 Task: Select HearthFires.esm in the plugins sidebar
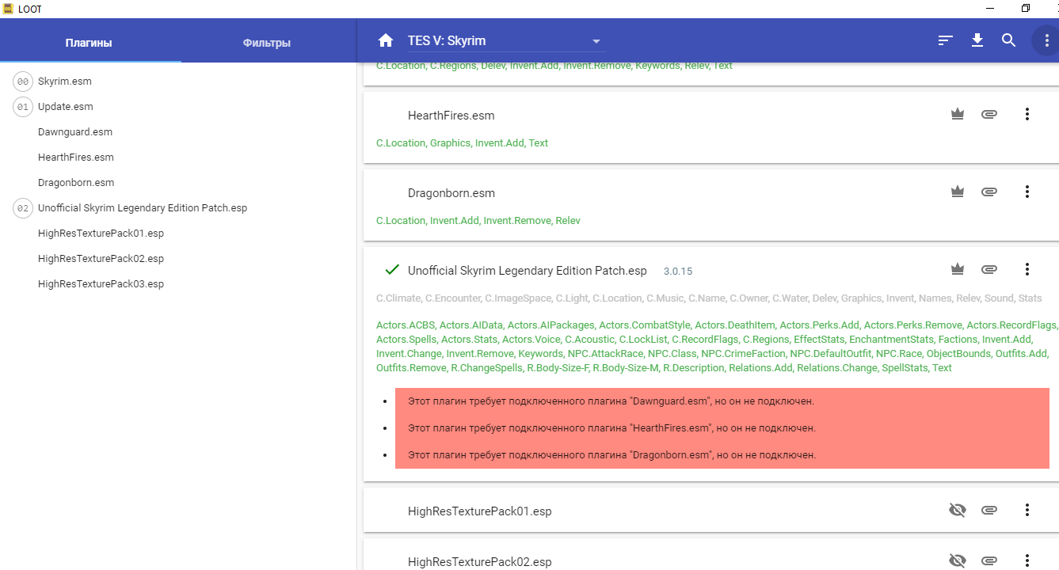(76, 158)
